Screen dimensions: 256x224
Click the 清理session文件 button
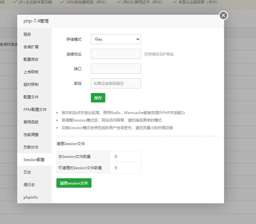tap(74, 183)
